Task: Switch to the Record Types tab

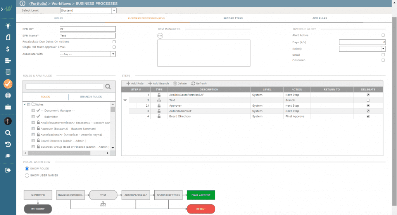Action: pyautogui.click(x=233, y=18)
